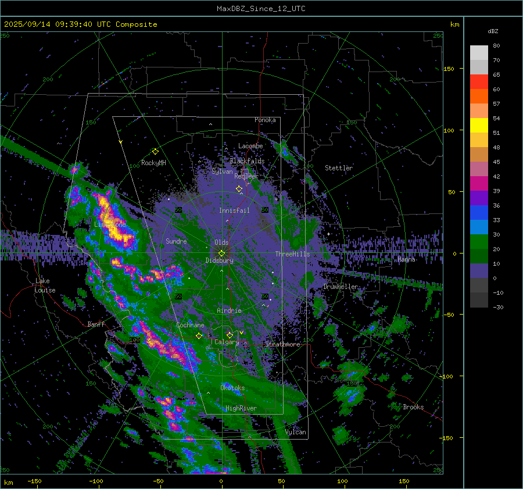Click the ThreeHills city label

(x=292, y=254)
